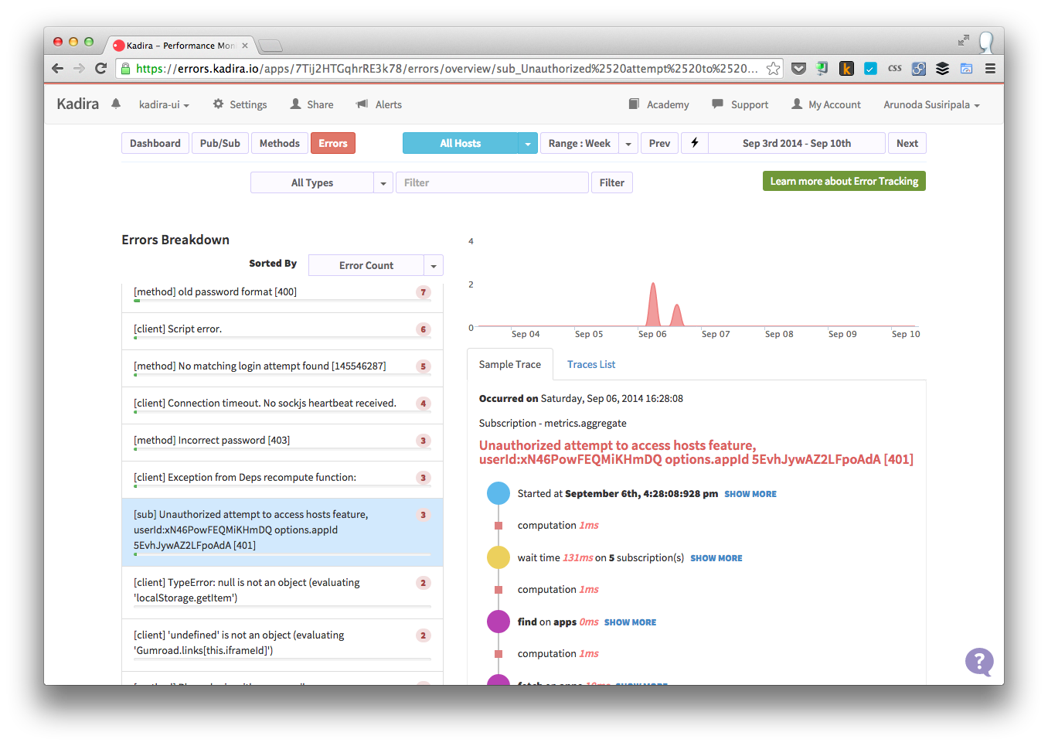
Task: Toggle live mode lightning bolt button
Action: (694, 143)
